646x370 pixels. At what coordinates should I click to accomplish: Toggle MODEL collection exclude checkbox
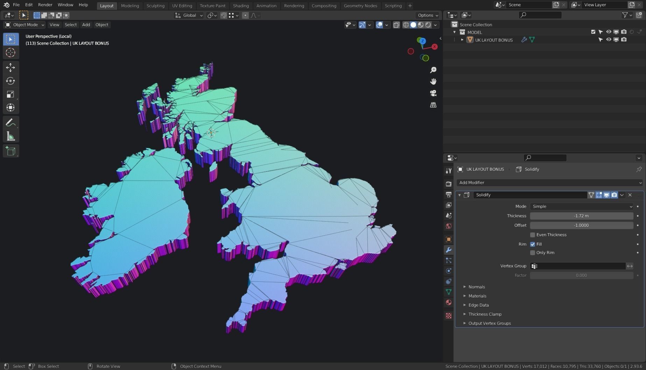[x=593, y=32]
